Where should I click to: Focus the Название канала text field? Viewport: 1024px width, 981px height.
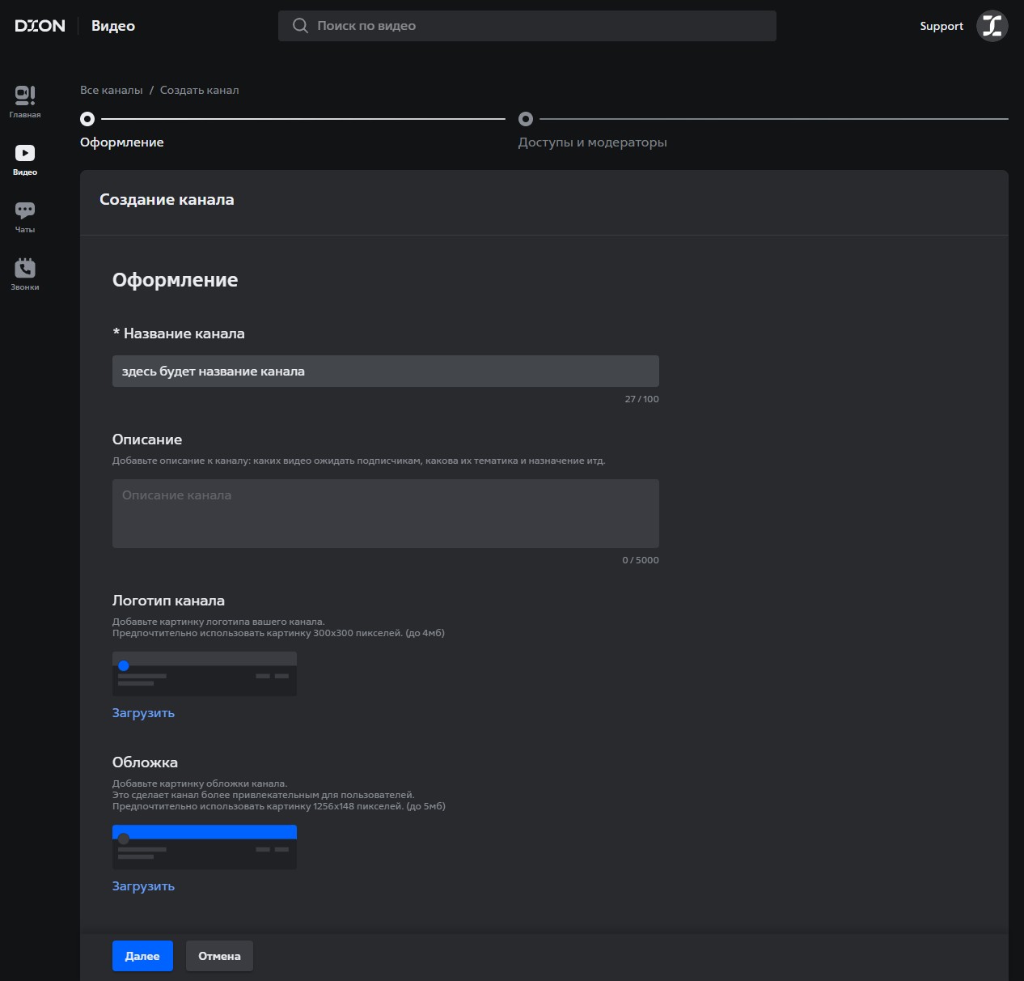click(x=385, y=372)
